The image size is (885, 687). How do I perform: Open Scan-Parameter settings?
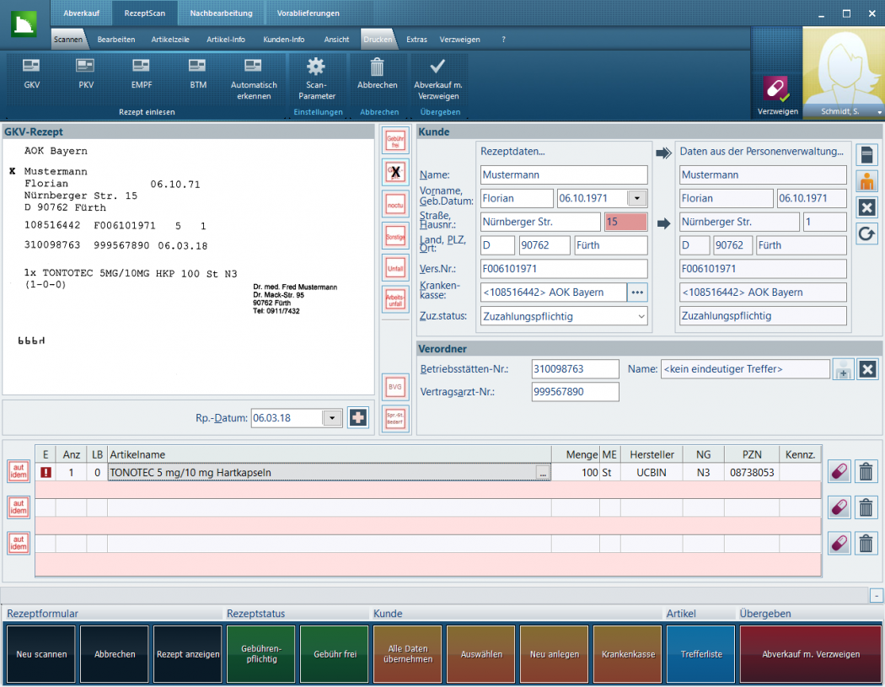[316, 67]
